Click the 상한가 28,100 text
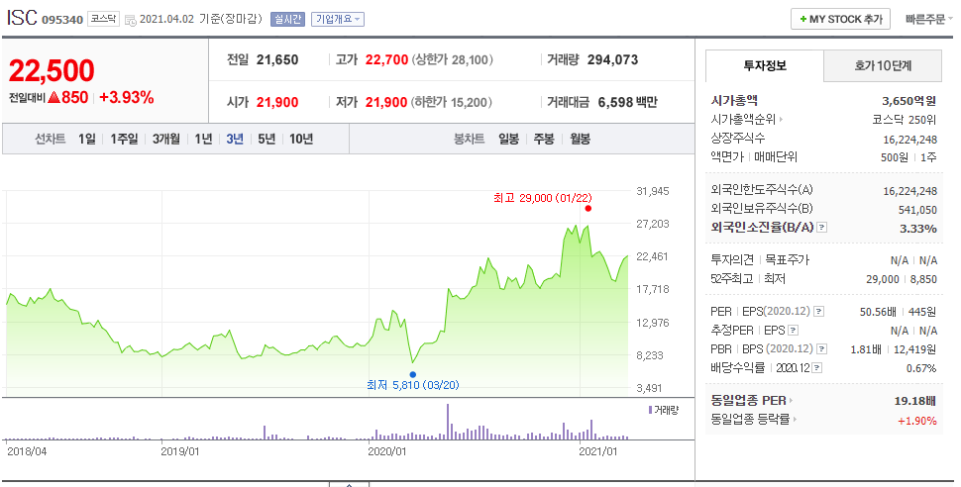 pyautogui.click(x=453, y=60)
